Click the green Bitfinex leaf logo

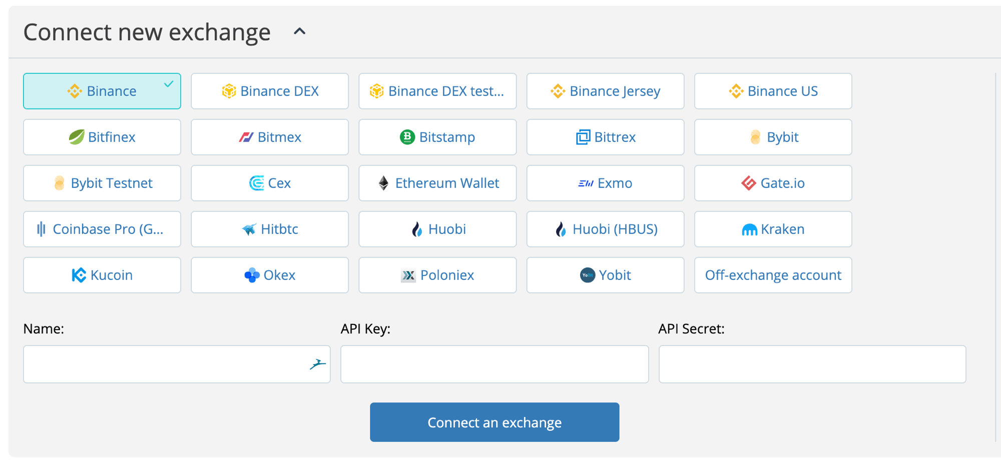[76, 137]
